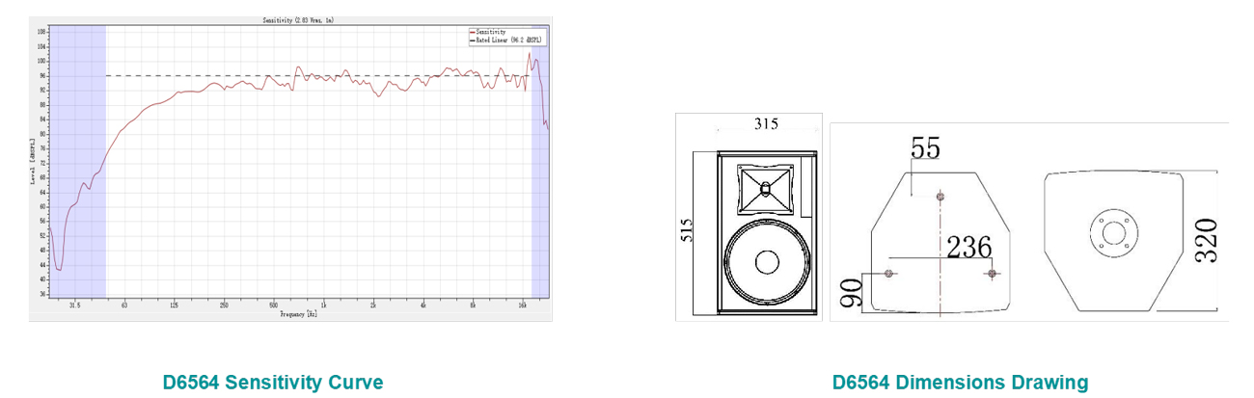
Task: Click the 90 dimension label in the top view
Action: click(x=849, y=293)
